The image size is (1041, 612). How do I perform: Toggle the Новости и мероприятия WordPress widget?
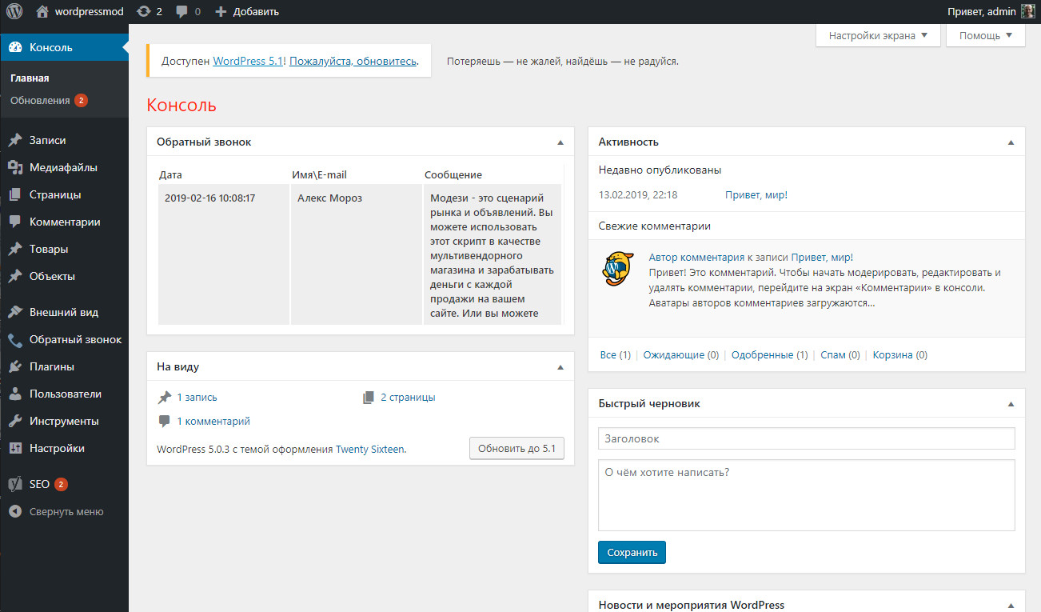point(1011,605)
